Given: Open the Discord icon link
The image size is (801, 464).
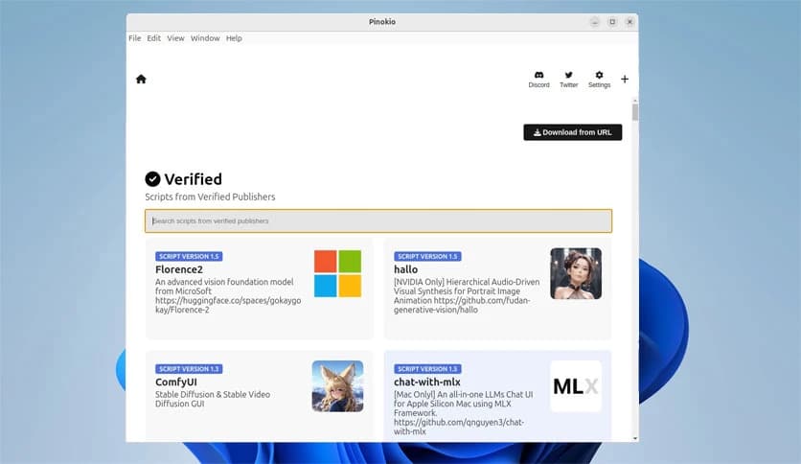Looking at the screenshot, I should pyautogui.click(x=538, y=75).
